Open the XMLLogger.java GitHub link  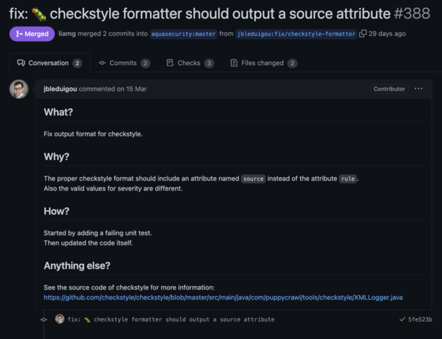[x=223, y=297]
